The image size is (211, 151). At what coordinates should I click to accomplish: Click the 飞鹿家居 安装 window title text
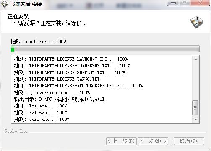pyautogui.click(x=26, y=4)
